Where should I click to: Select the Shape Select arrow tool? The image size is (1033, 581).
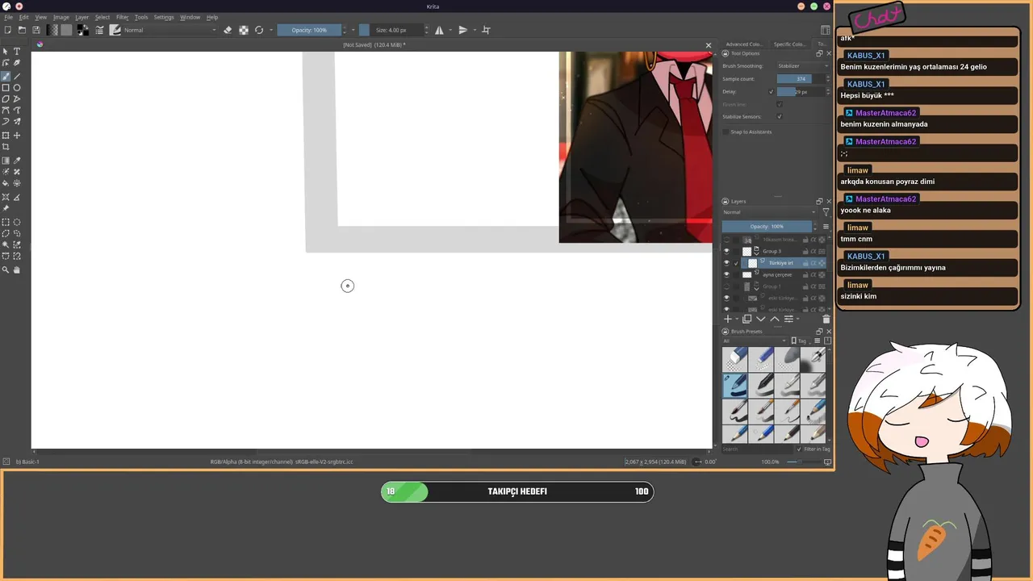pos(6,52)
